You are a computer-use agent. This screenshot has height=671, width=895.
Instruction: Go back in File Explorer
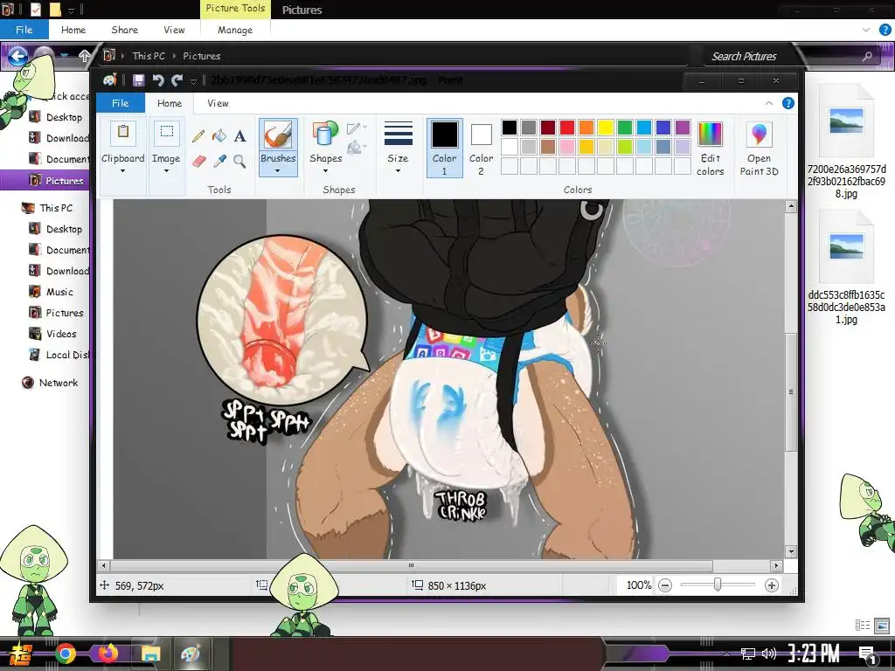click(17, 56)
